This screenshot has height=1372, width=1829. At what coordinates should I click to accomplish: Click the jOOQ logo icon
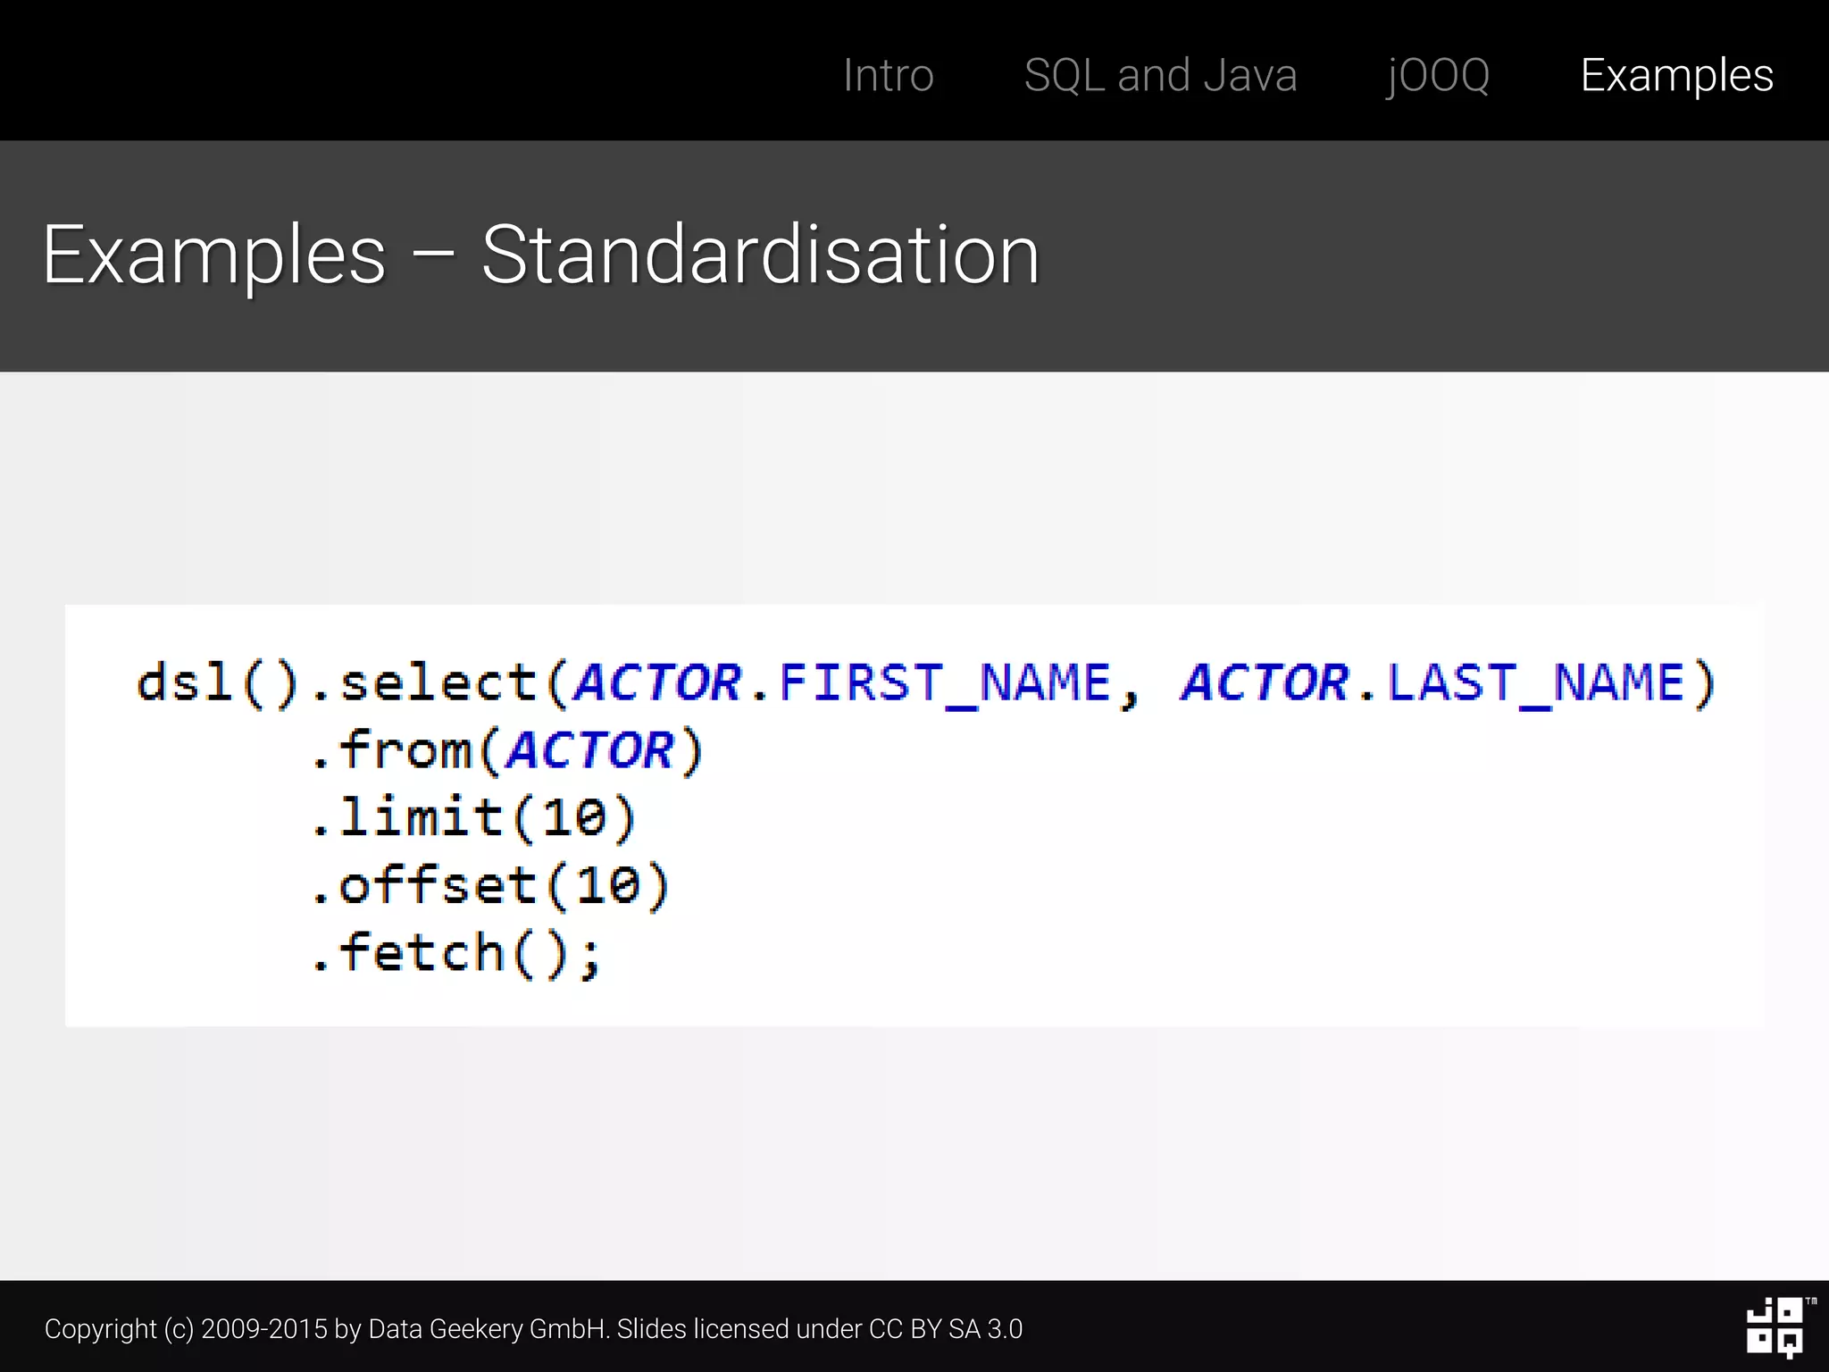click(x=1774, y=1327)
